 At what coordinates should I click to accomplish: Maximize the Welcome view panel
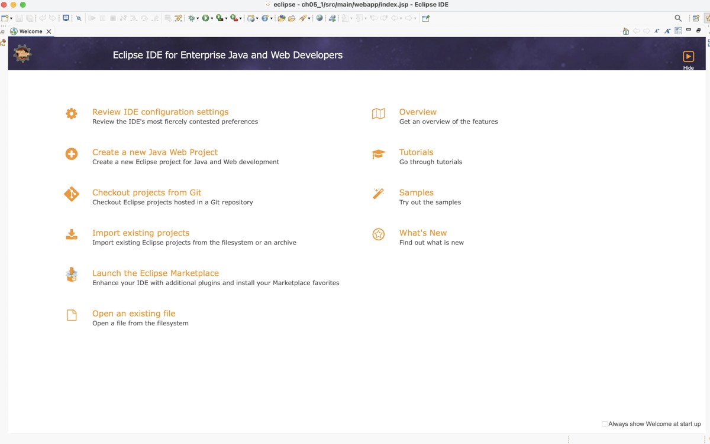[x=699, y=30]
